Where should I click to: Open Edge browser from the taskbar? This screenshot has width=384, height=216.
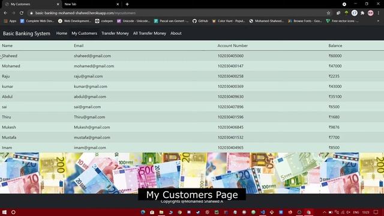[x=143, y=212]
